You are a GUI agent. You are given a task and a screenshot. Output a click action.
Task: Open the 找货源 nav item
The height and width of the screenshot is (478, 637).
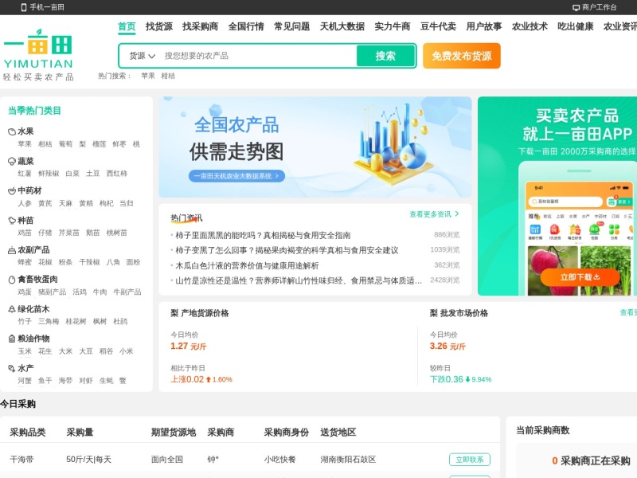coord(158,26)
